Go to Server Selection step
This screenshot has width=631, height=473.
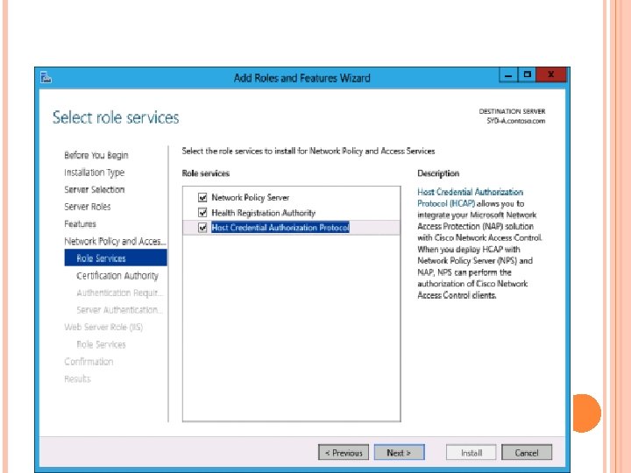(x=94, y=189)
